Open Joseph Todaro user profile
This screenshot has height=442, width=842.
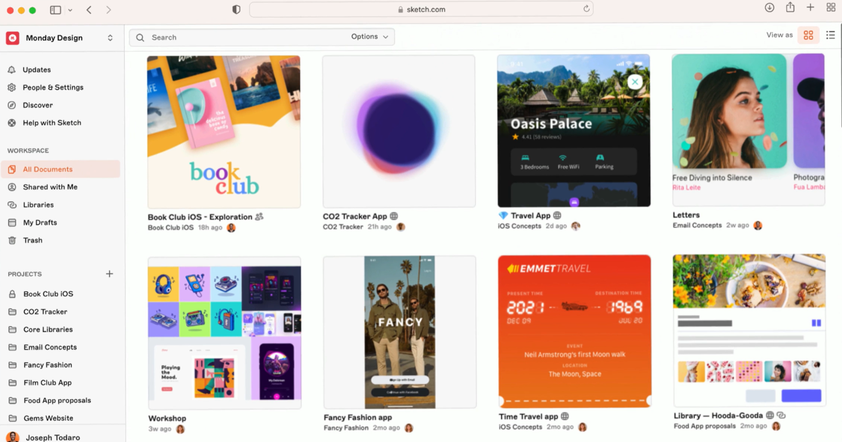click(x=44, y=437)
